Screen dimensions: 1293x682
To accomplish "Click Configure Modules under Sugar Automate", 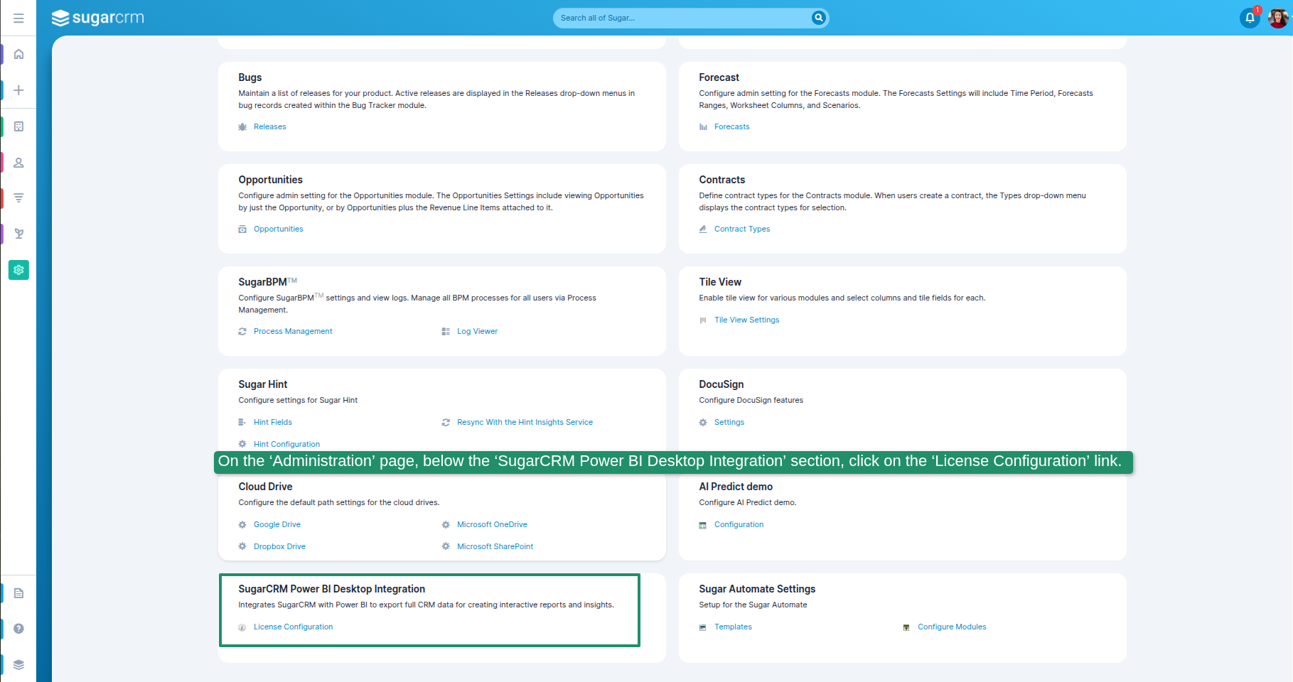I will coord(951,627).
